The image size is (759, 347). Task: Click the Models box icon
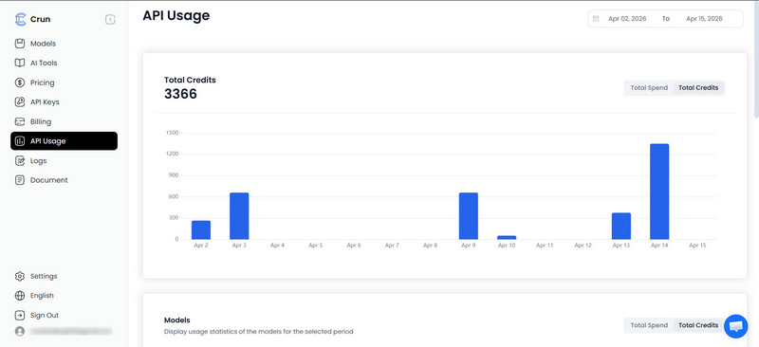coord(20,44)
